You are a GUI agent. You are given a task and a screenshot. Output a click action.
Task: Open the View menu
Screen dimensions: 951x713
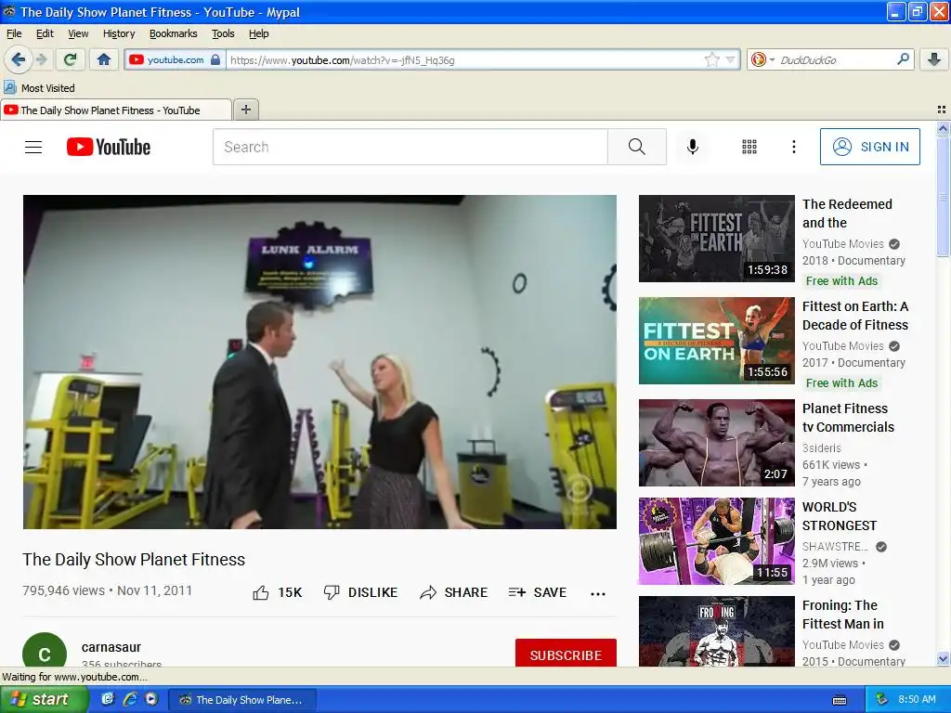(x=78, y=33)
